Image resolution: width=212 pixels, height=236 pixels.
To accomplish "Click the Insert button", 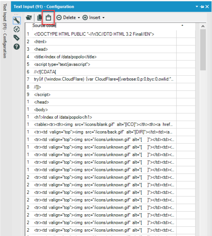I will (91, 18).
